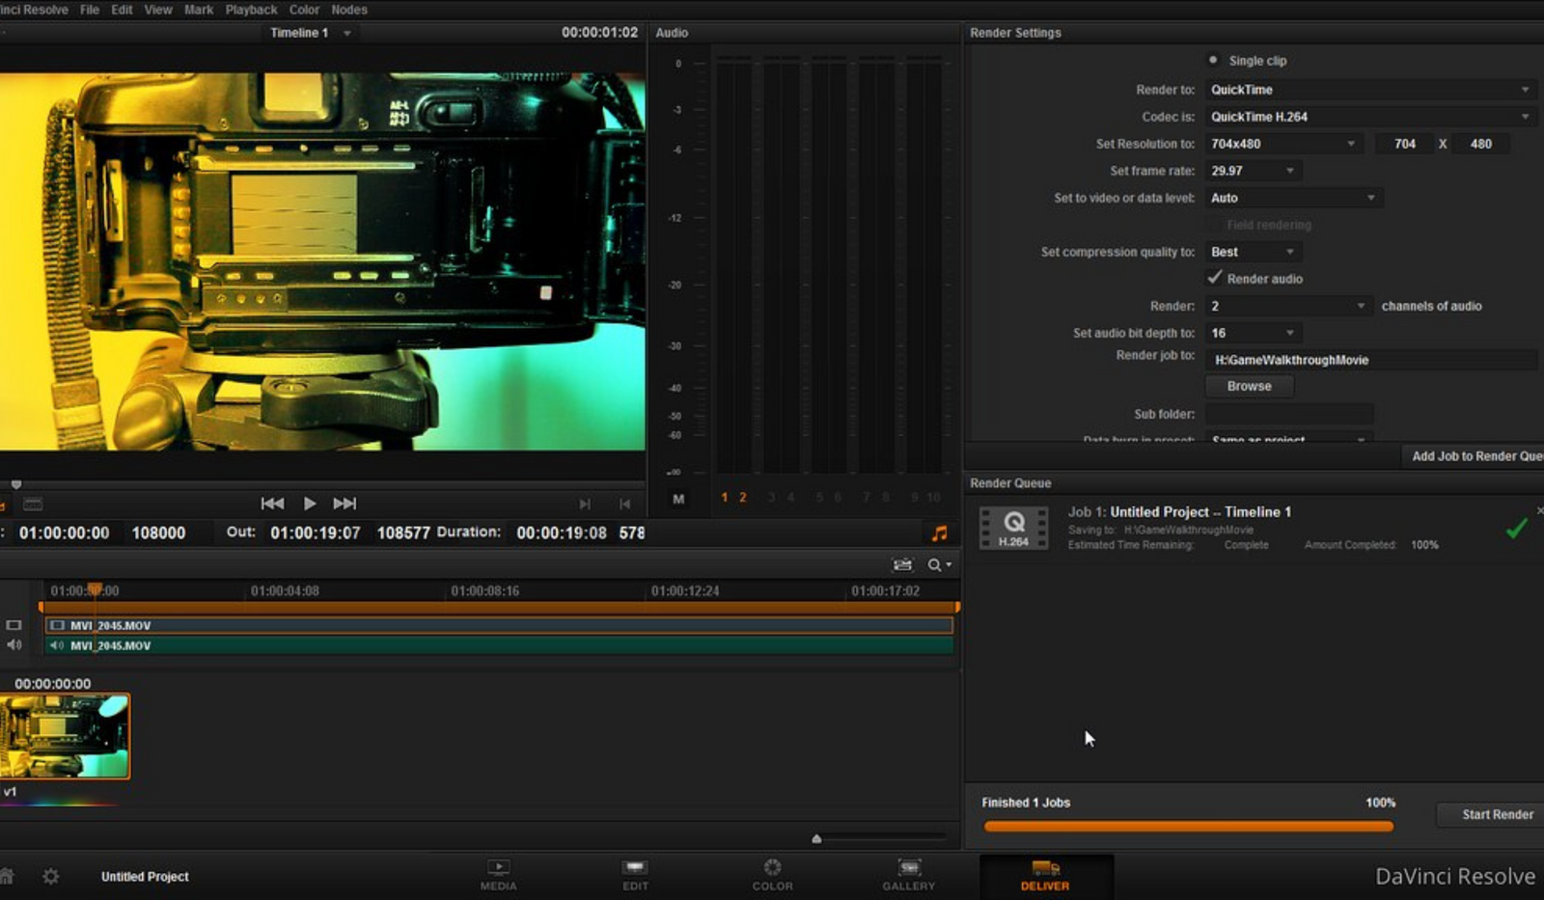Click the orange render progress bar
The height and width of the screenshot is (900, 1544).
1187,826
